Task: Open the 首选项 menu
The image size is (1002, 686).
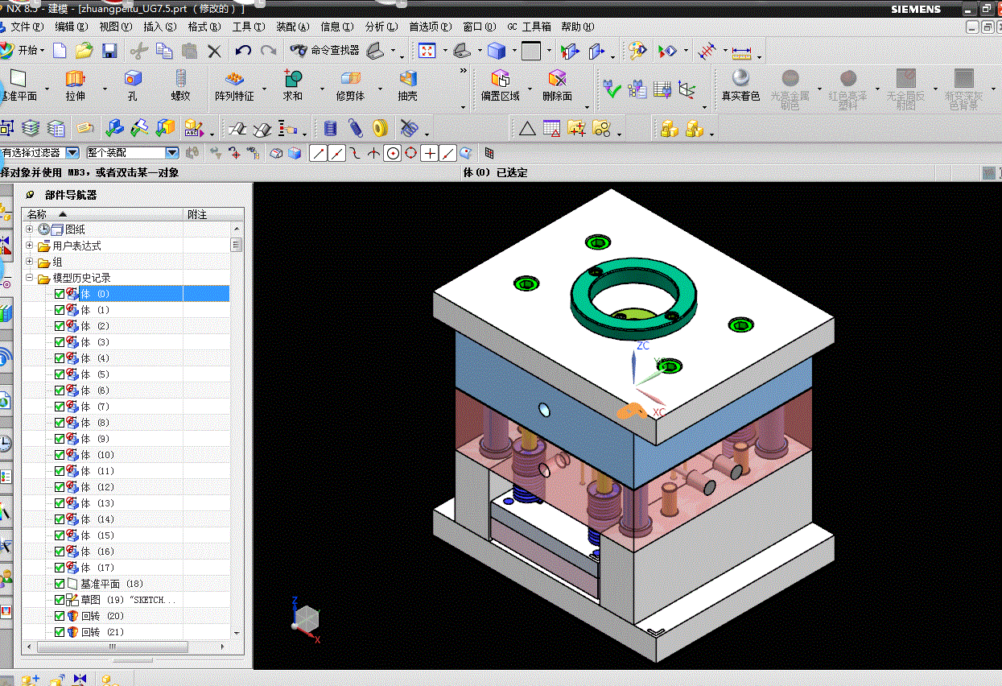Action: [x=431, y=27]
